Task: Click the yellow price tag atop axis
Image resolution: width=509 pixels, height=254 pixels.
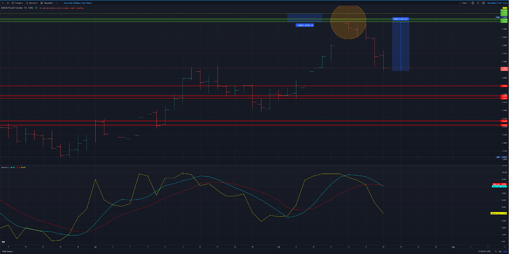Action: (x=505, y=8)
